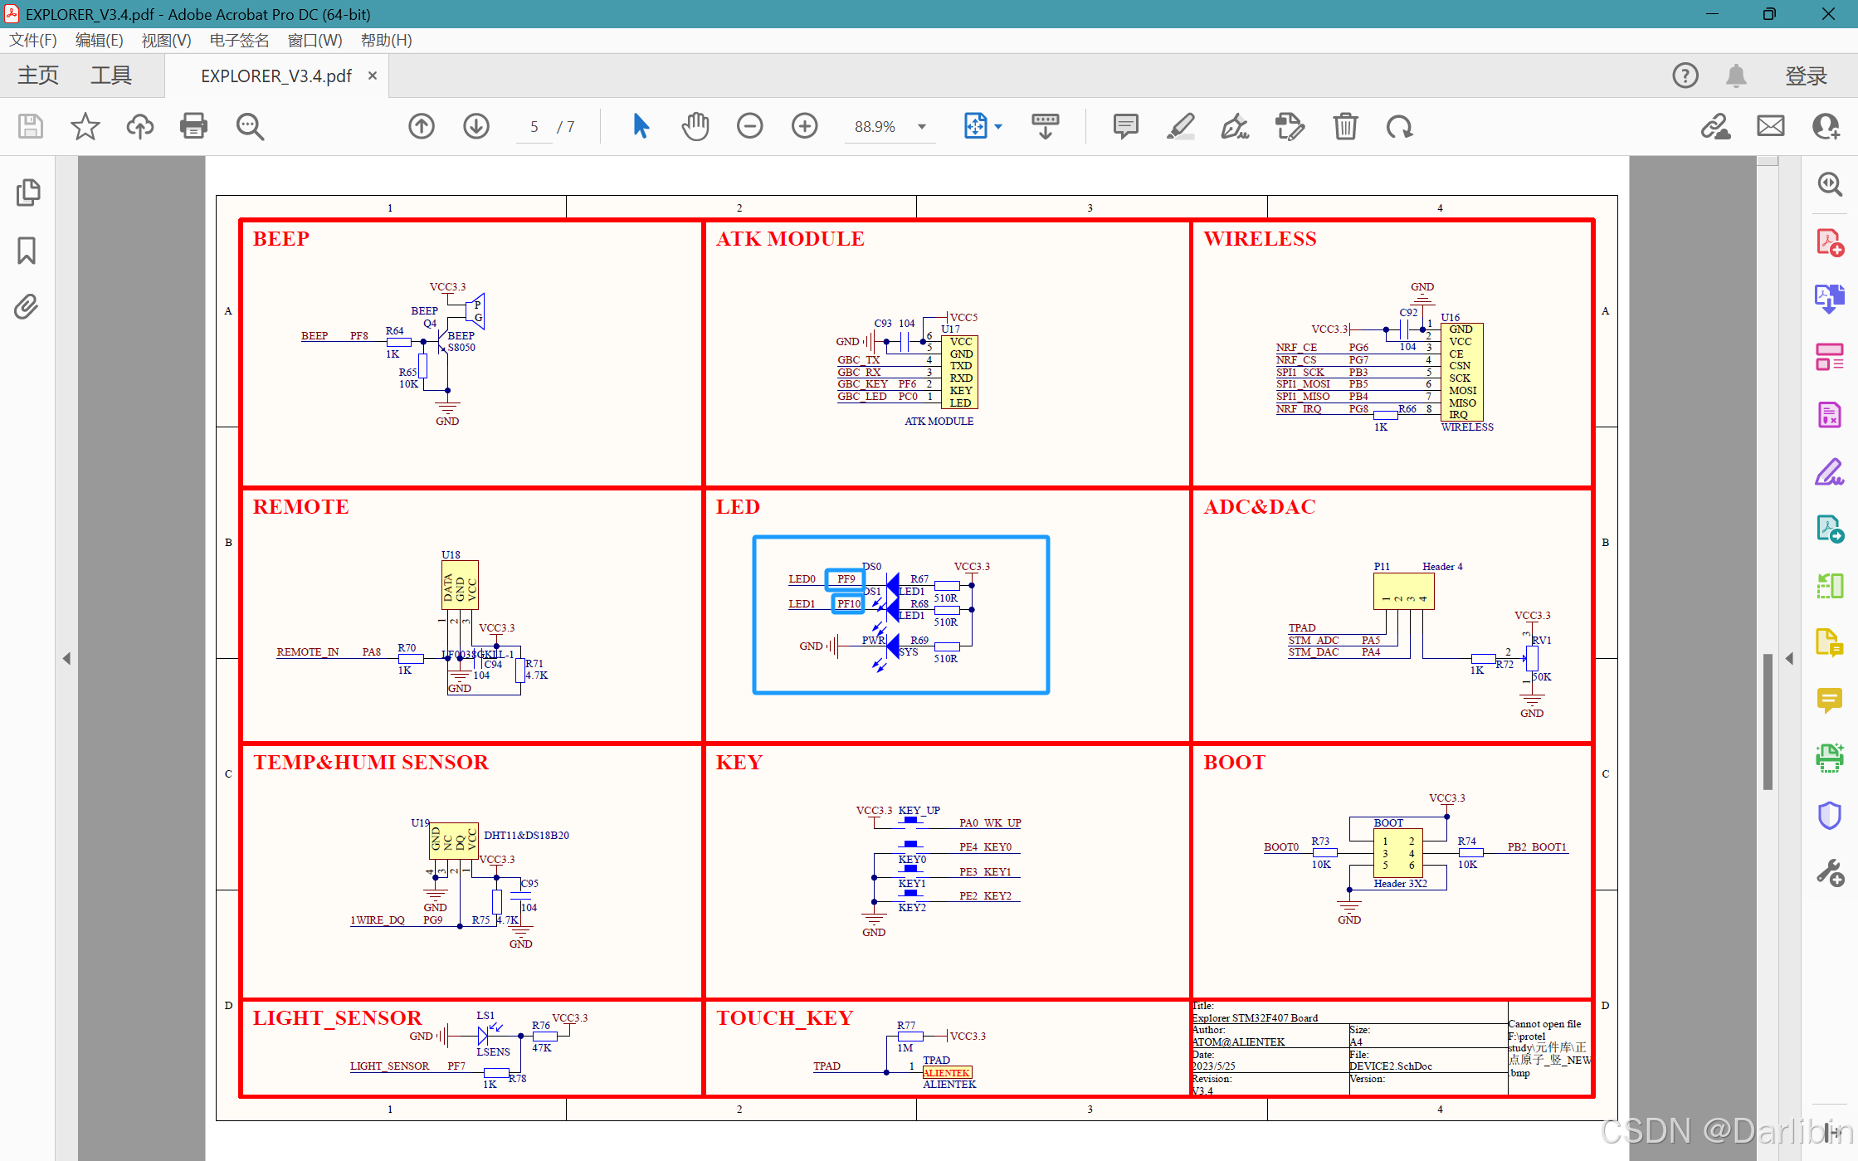The height and width of the screenshot is (1161, 1858).
Task: Expand the page fit options dropdown arrow
Action: click(998, 126)
